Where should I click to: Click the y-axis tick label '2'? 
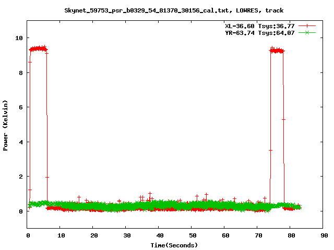point(21,177)
